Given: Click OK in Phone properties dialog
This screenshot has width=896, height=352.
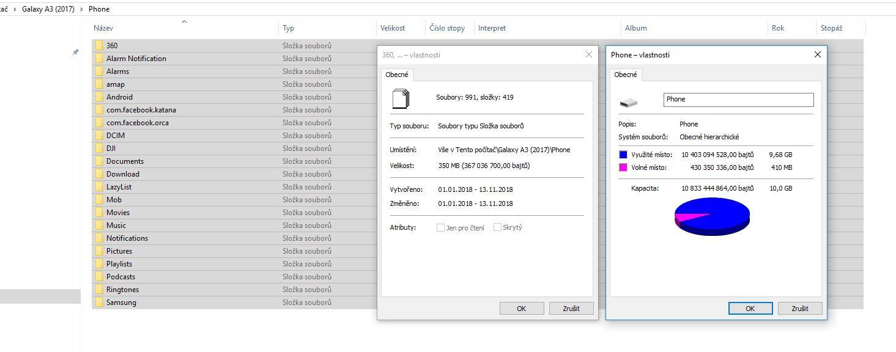Looking at the screenshot, I should tap(750, 309).
